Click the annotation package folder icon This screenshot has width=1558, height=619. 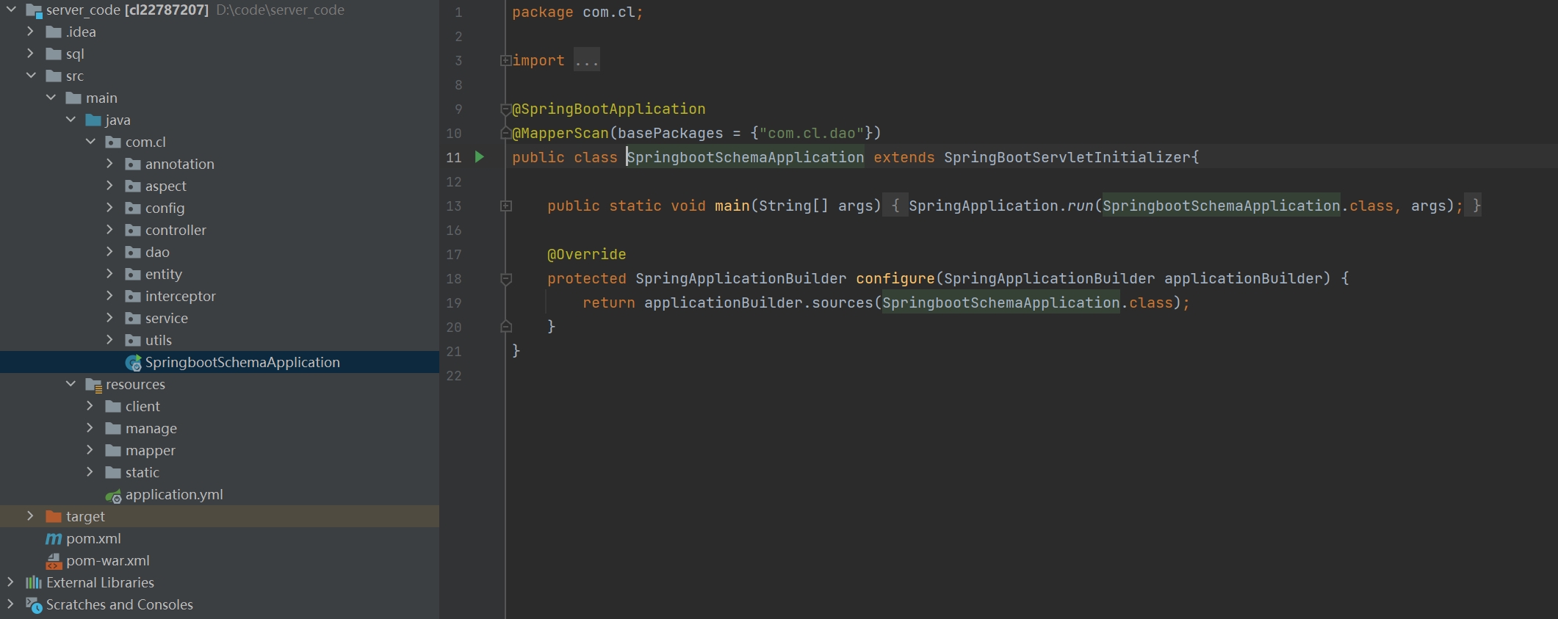[x=133, y=164]
